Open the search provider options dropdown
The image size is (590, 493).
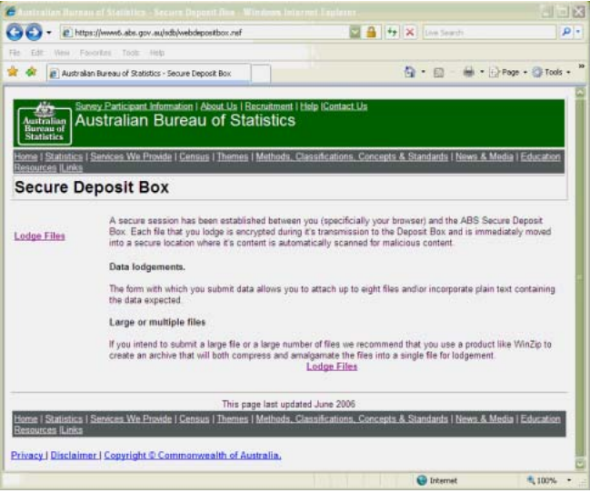click(578, 33)
